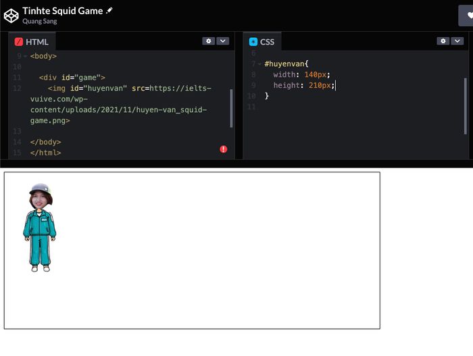This screenshot has width=473, height=356.
Task: Click the Tinhte Squid Game title
Action: point(62,10)
